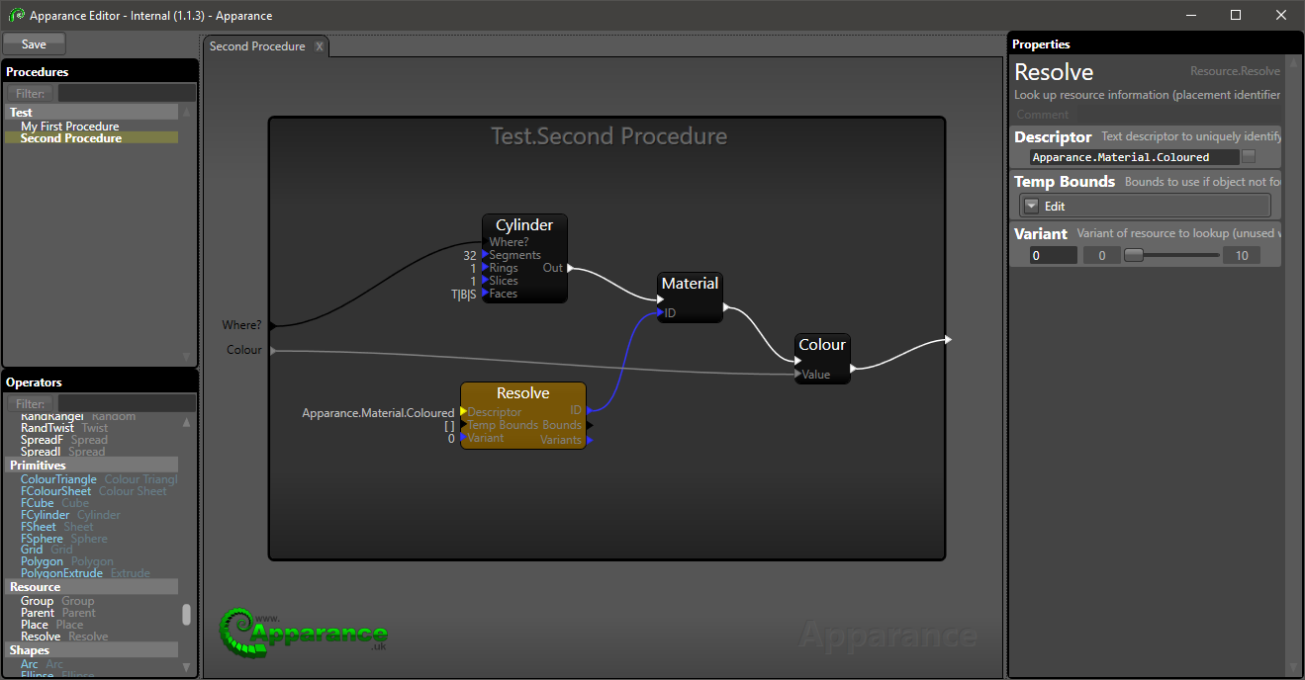The height and width of the screenshot is (680, 1305).
Task: Click the Cylinder node Out connector
Action: (x=570, y=268)
